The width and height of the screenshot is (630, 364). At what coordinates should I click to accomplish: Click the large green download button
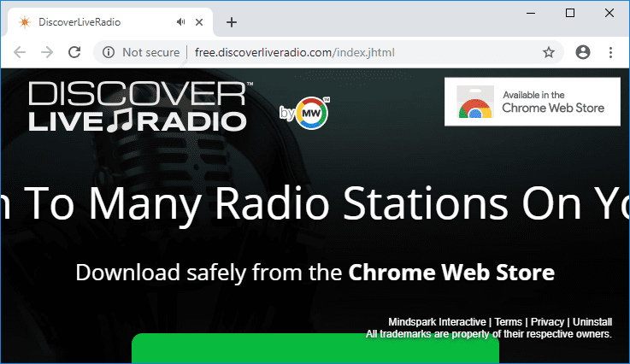pos(315,349)
